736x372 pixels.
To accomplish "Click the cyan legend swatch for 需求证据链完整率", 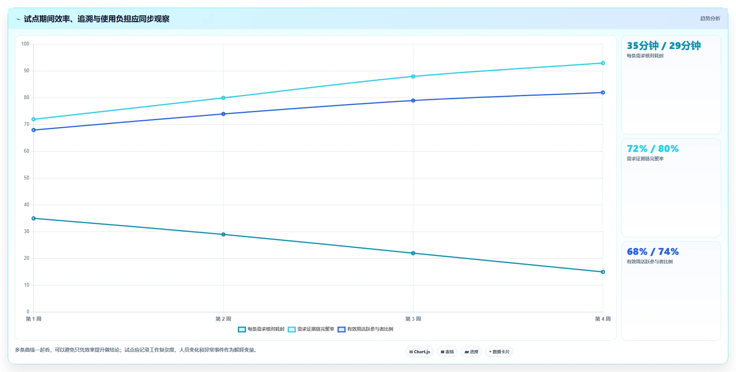I will click(x=292, y=330).
